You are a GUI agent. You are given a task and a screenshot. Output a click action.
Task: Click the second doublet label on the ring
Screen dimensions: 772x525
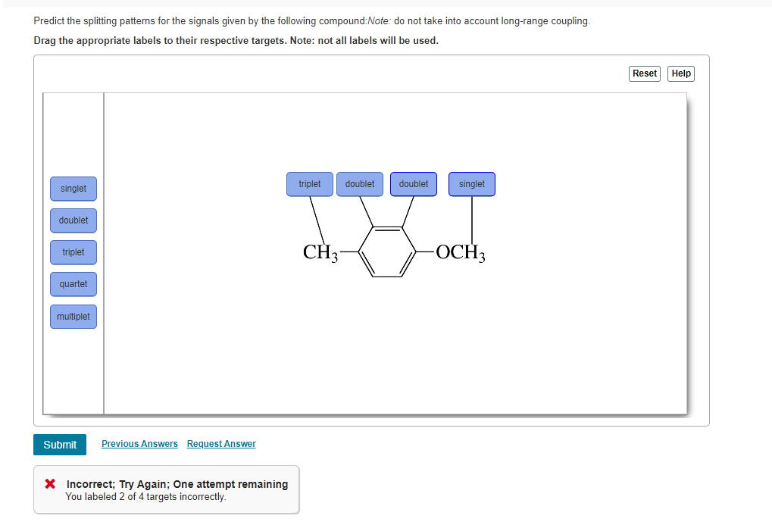pos(413,183)
